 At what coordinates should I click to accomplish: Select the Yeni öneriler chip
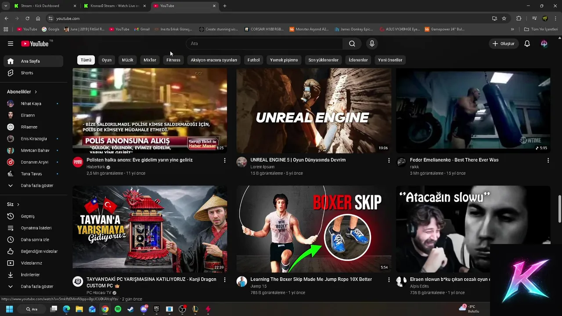(390, 60)
